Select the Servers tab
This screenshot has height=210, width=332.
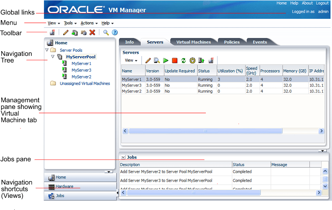[x=155, y=42]
